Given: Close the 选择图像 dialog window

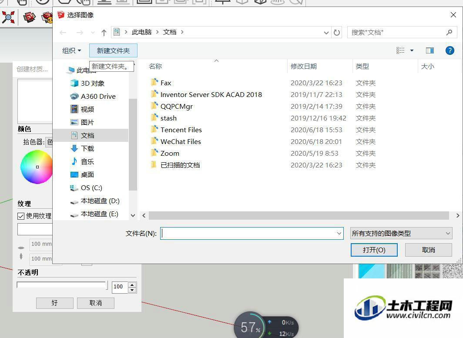Looking at the screenshot, I should coord(453,15).
